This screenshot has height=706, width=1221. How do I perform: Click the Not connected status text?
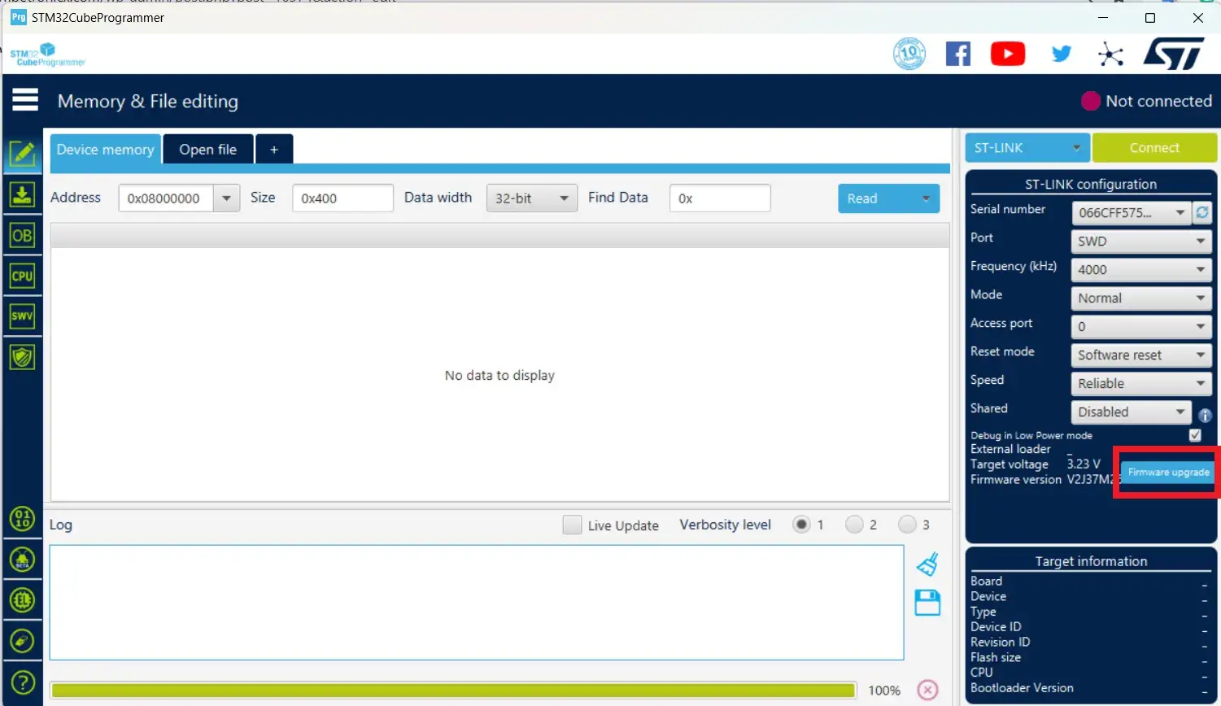[x=1158, y=101]
